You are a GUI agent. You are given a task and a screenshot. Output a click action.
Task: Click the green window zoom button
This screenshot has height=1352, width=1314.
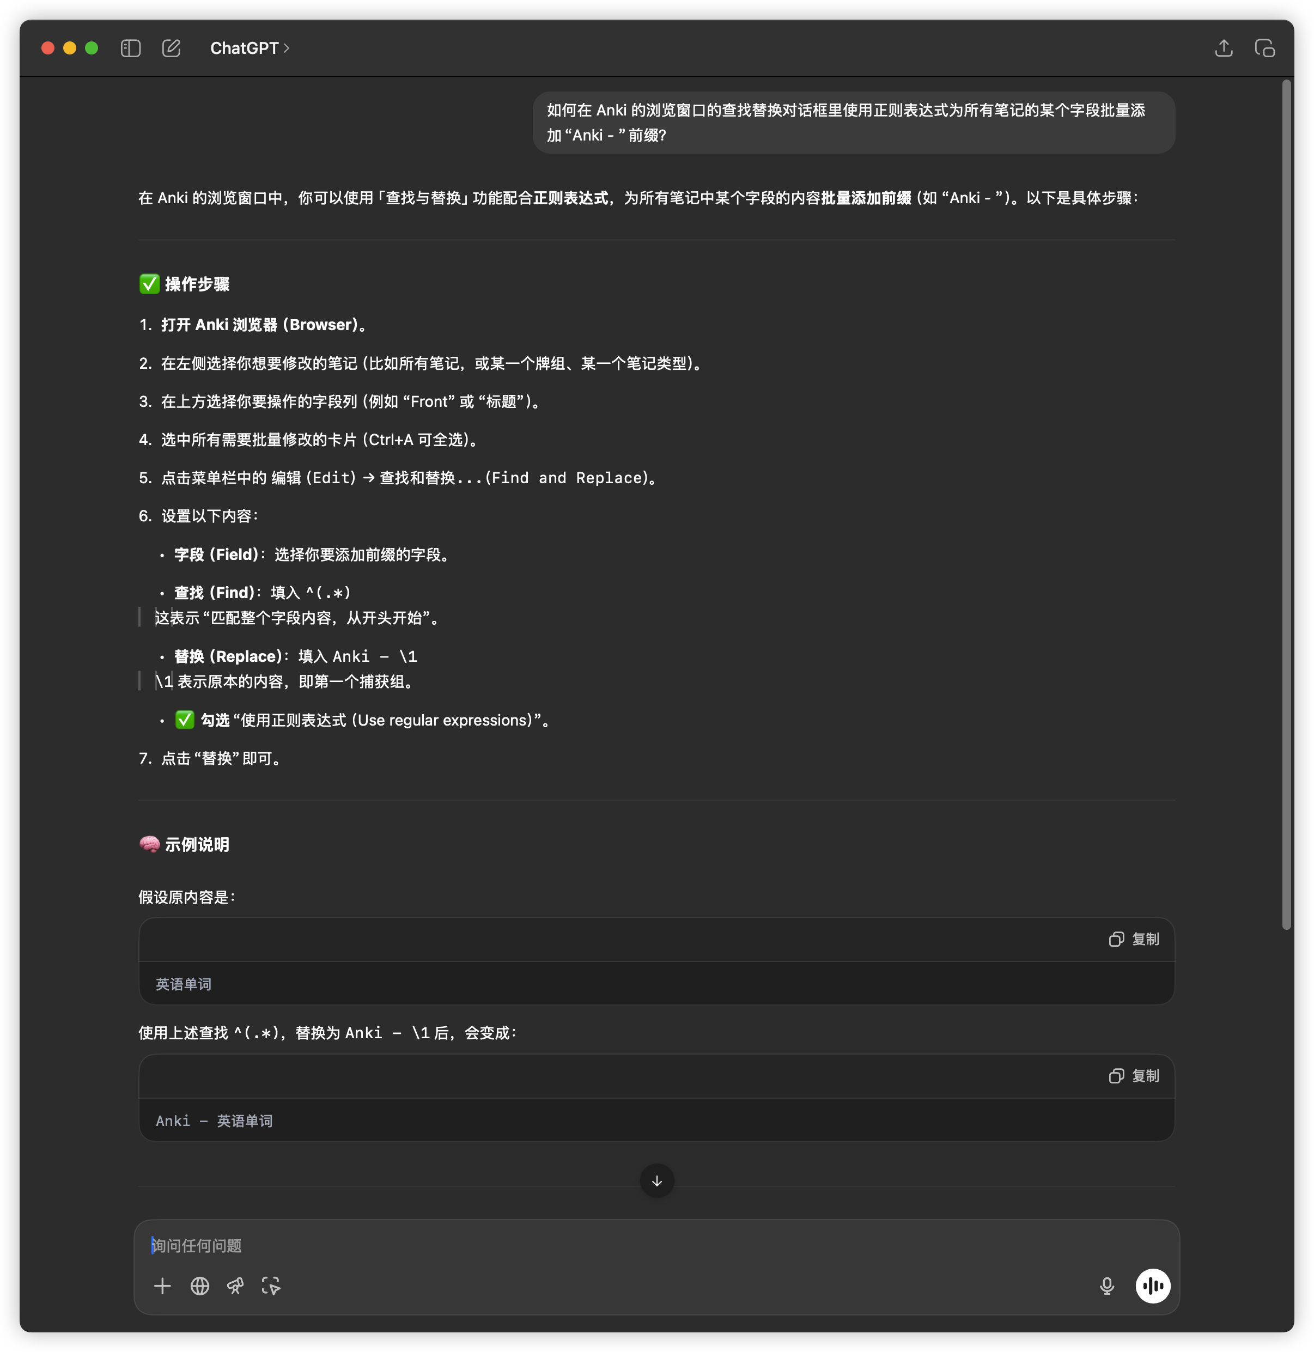click(91, 47)
